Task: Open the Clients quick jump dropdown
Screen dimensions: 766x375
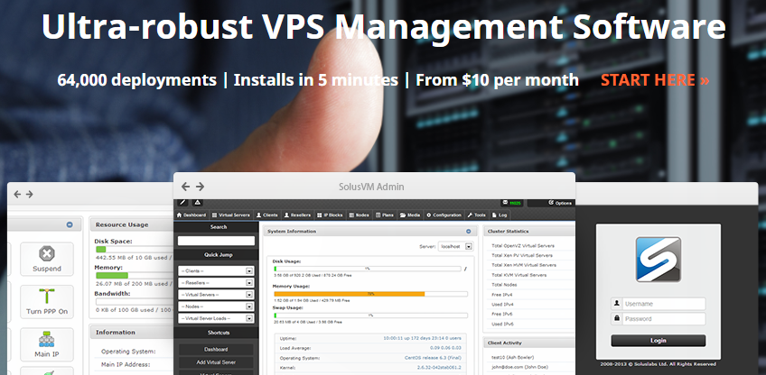Action: 216,270
